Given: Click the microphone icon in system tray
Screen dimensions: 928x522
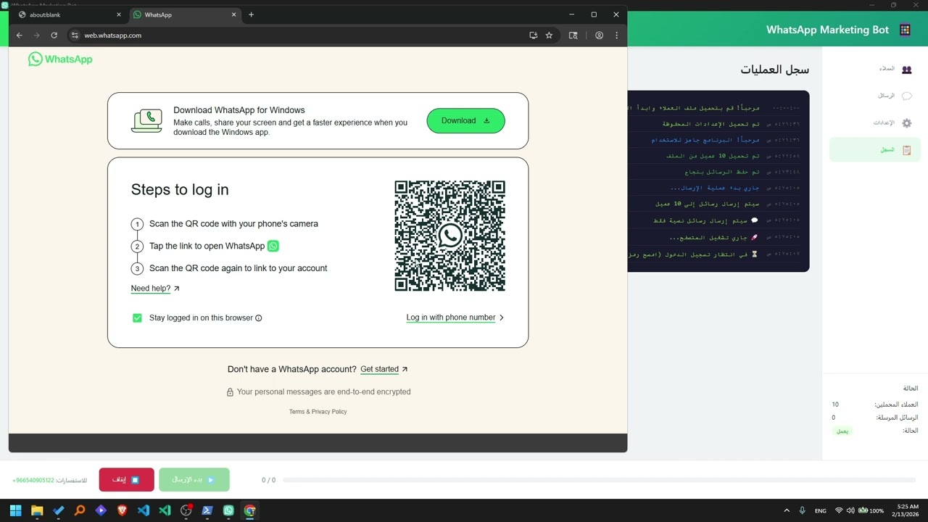Looking at the screenshot, I should [802, 510].
